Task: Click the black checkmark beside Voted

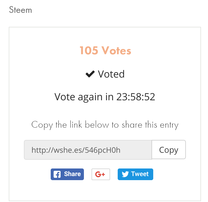Action: click(90, 74)
